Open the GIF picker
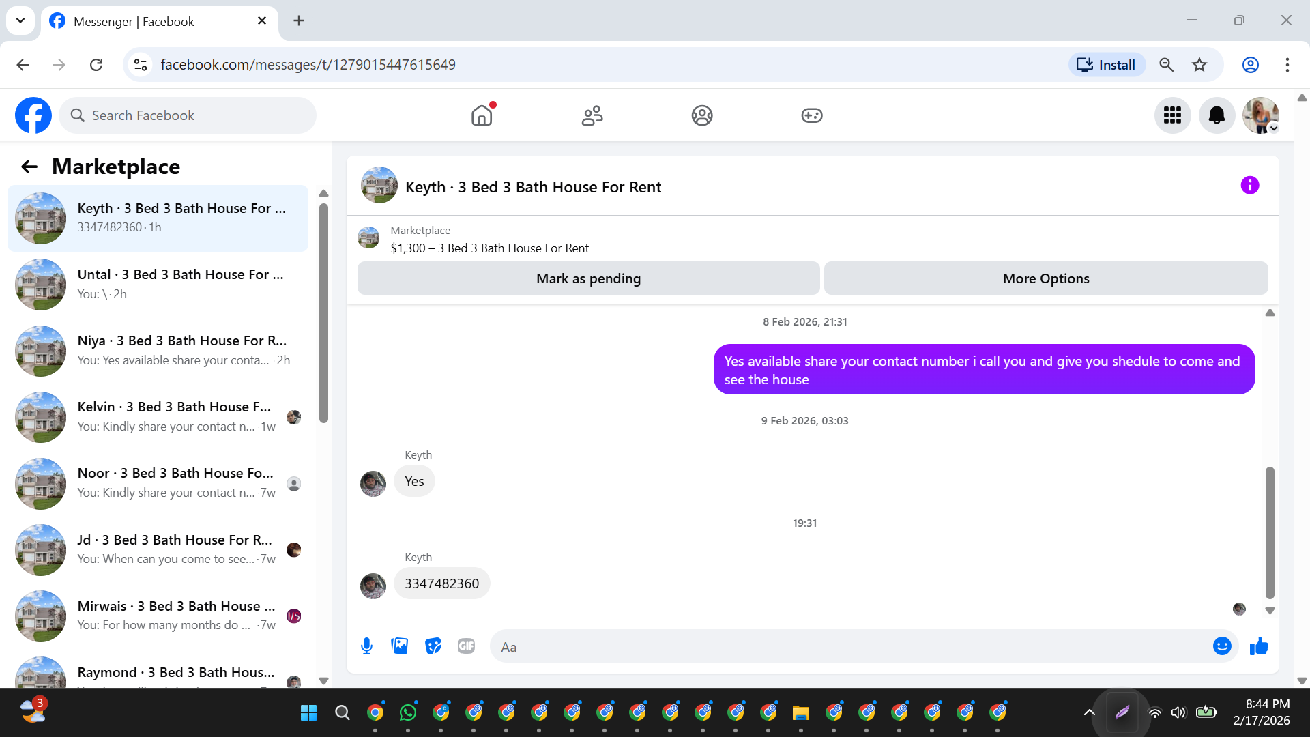 point(466,646)
